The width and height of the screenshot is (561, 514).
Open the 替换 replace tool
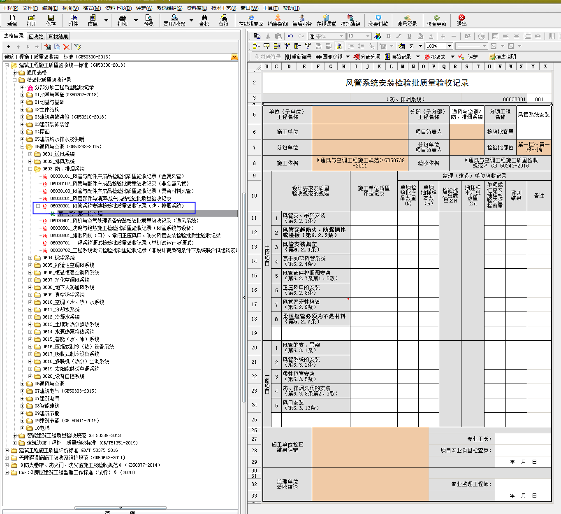[x=223, y=20]
